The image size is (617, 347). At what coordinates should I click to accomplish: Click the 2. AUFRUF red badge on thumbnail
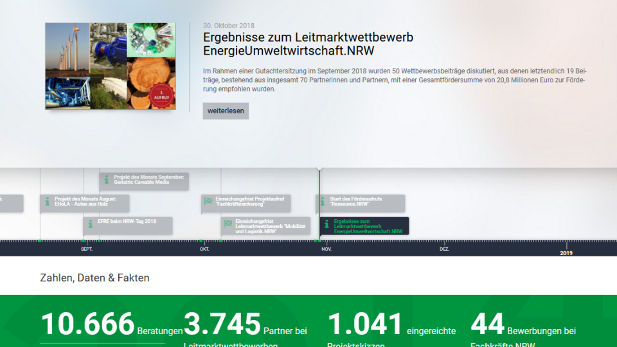[161, 95]
